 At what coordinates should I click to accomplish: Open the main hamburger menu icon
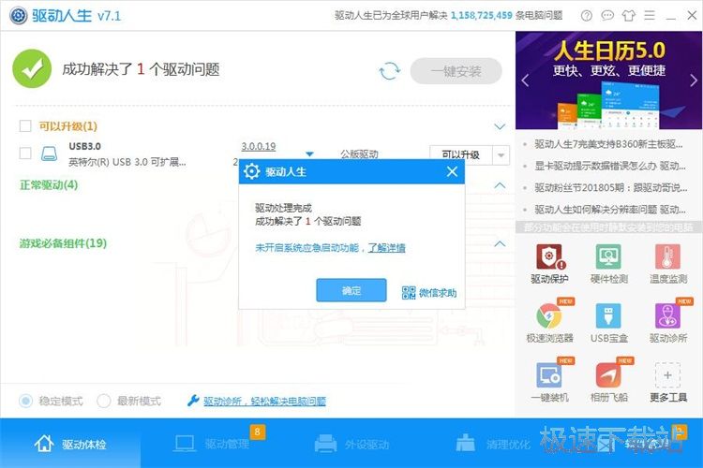pyautogui.click(x=650, y=16)
